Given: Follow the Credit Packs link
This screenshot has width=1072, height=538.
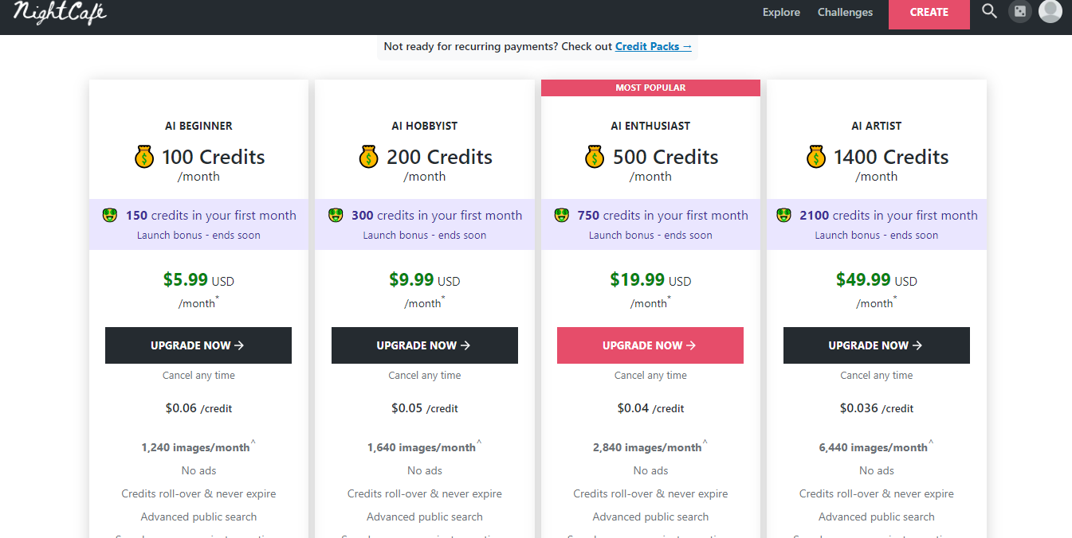Looking at the screenshot, I should pos(654,46).
